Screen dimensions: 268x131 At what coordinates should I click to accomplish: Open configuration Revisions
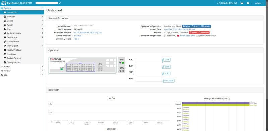click(205, 26)
